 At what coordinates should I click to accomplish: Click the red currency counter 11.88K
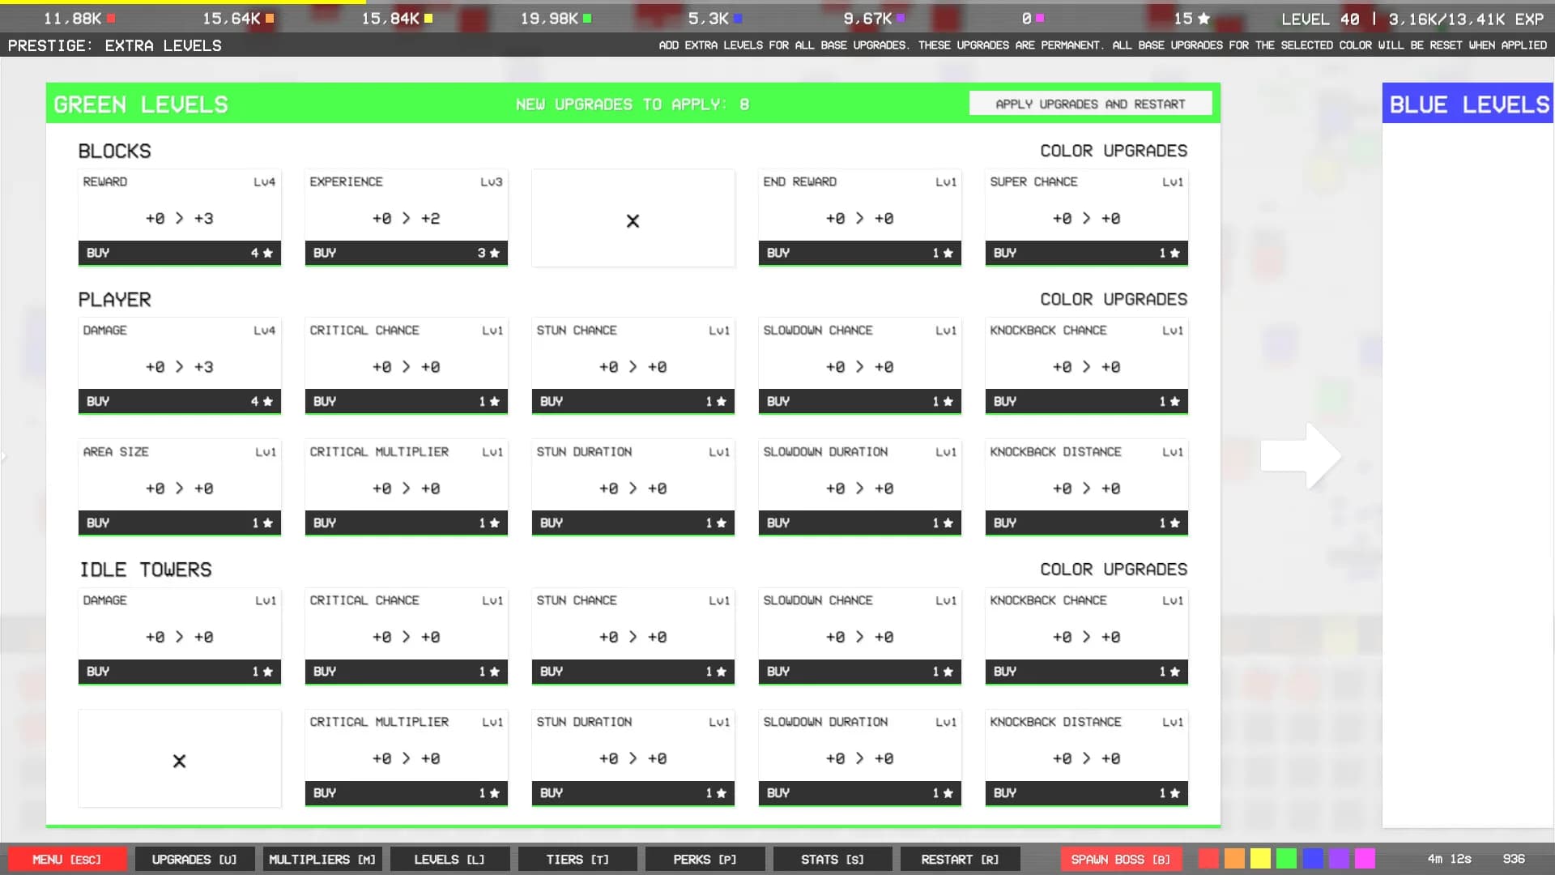tap(79, 18)
